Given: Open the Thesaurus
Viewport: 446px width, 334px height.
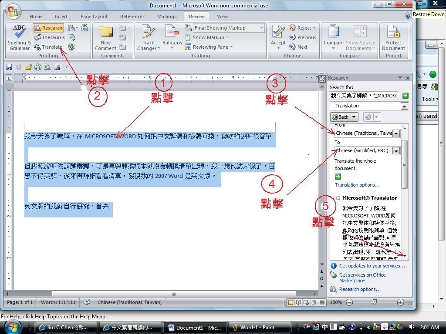Looking at the screenshot, I should click(x=50, y=37).
